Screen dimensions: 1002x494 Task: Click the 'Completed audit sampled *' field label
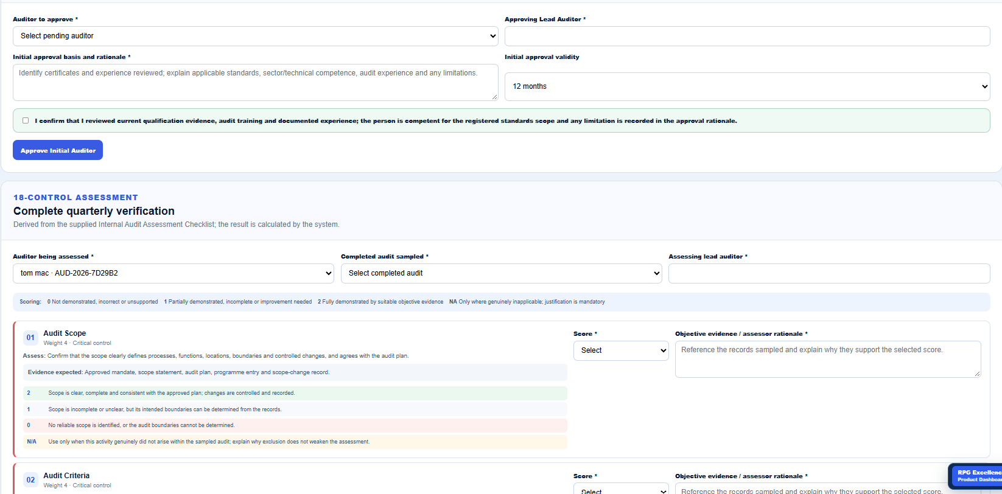pos(385,257)
